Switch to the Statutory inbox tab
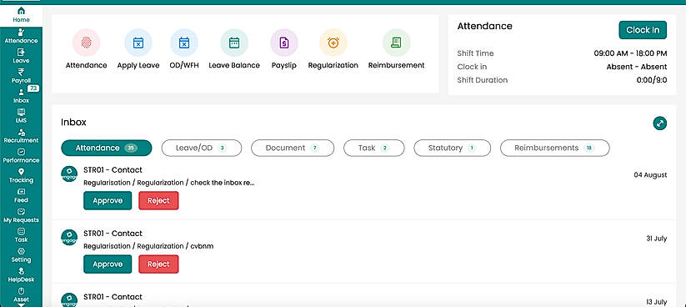 452,148
